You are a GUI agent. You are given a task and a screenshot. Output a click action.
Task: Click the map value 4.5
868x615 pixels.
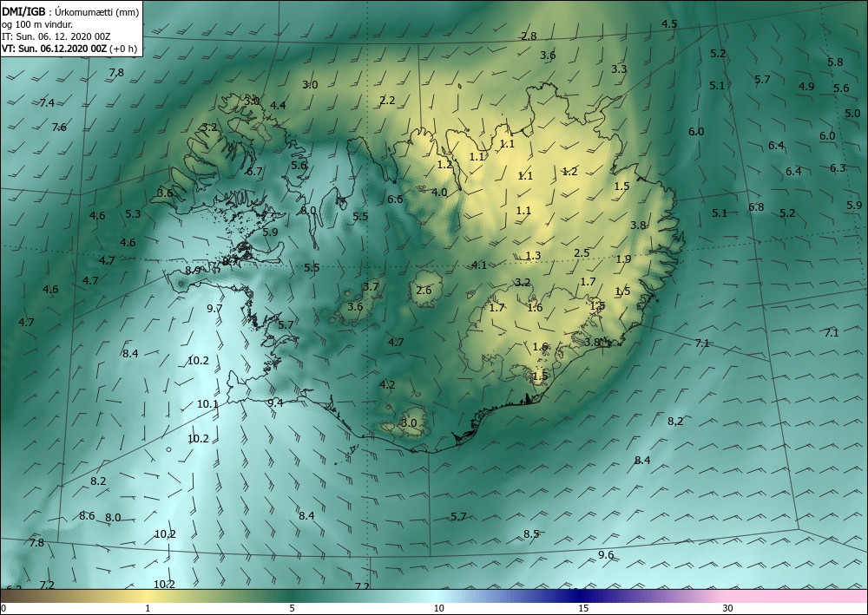coord(669,23)
